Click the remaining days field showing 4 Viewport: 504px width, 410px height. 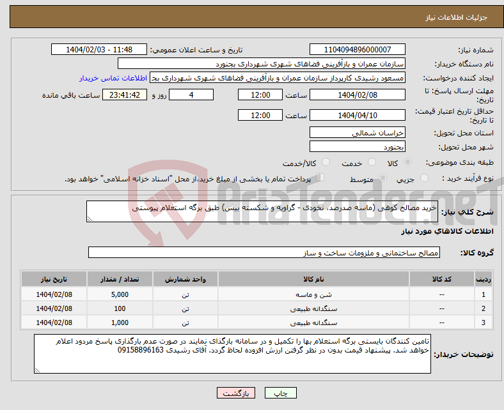(191, 95)
